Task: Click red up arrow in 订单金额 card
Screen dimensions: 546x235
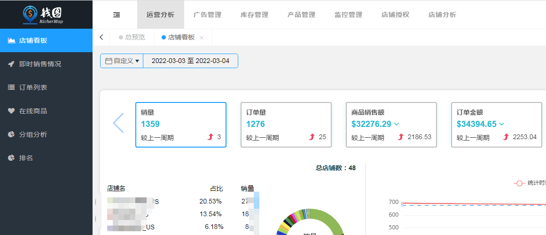Action: tap(506, 137)
